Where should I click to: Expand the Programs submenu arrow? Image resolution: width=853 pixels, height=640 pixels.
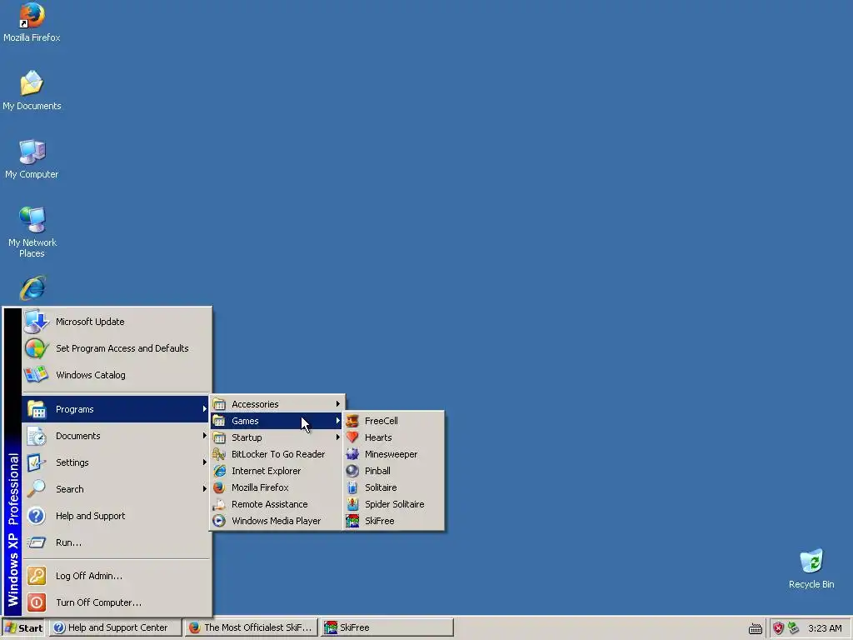click(x=205, y=408)
